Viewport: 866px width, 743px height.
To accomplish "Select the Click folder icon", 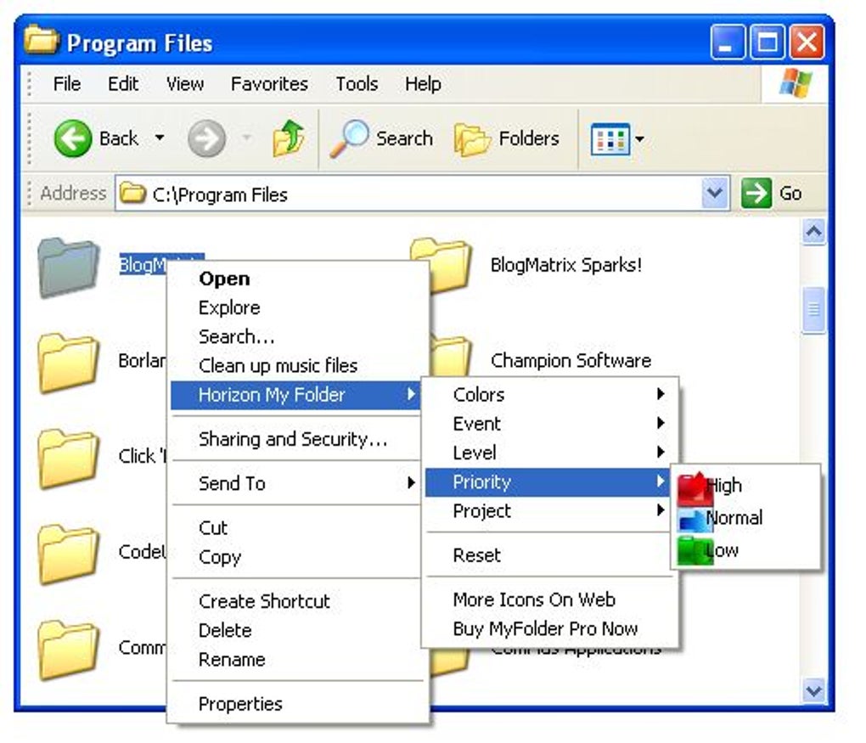I will (69, 459).
